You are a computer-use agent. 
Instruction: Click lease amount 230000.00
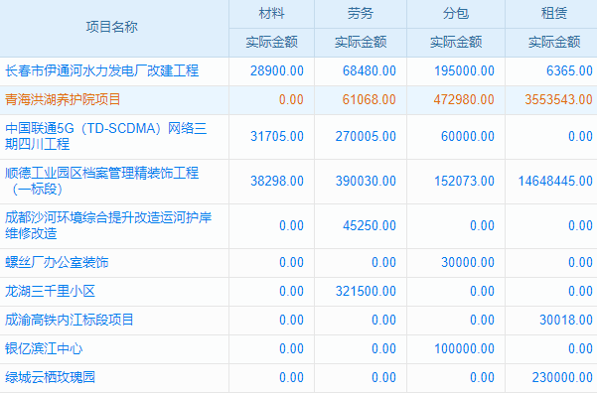562,377
